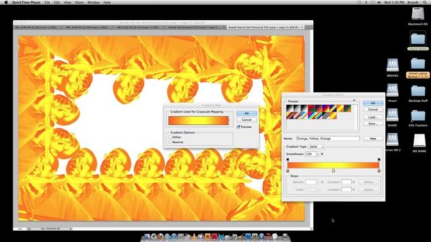Viewport: 431px width, 242px height.
Task: Open the Server HD 2 volume icon
Action: pos(392,140)
